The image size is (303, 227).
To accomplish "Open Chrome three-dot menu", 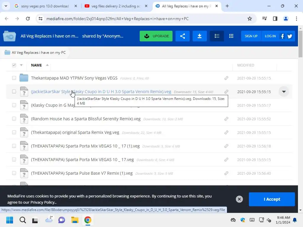I will 296,19.
